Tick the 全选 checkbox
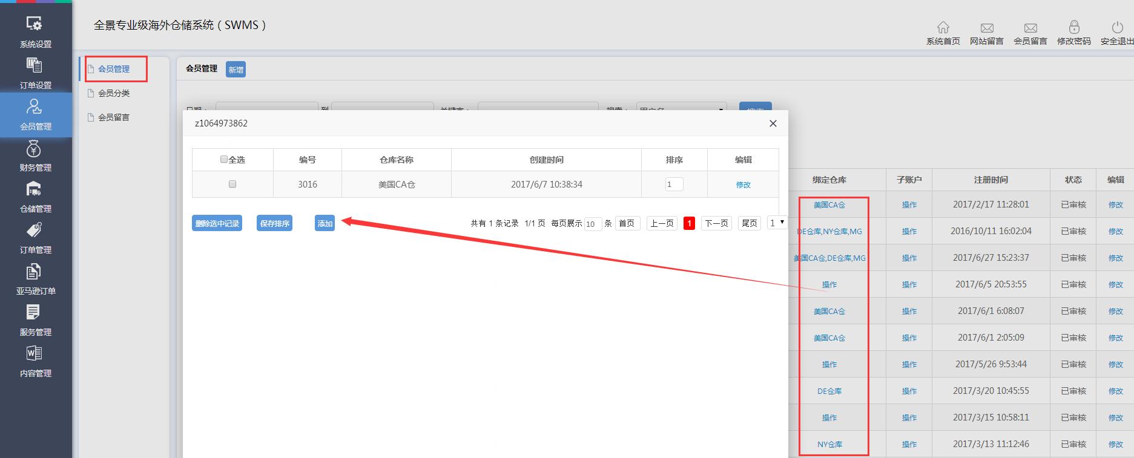 [x=224, y=160]
